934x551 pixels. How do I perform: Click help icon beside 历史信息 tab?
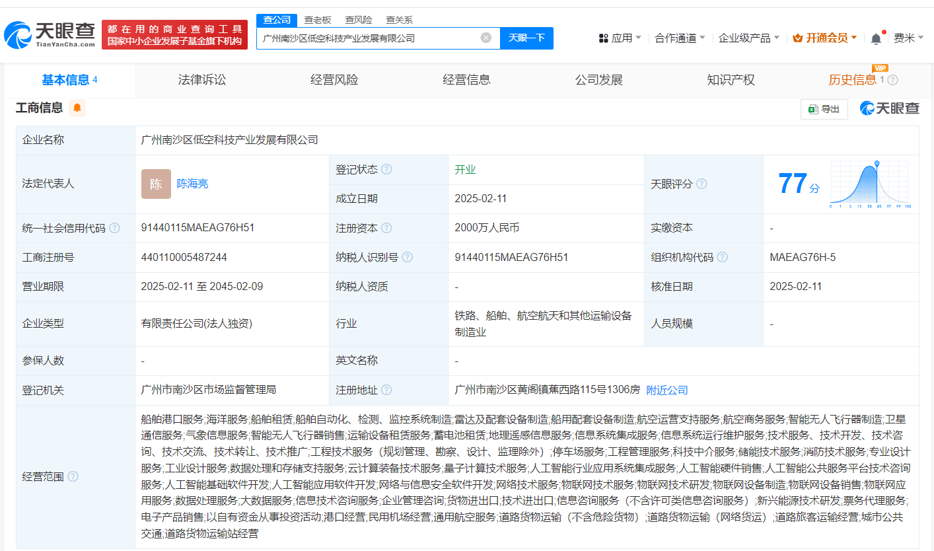coord(892,80)
